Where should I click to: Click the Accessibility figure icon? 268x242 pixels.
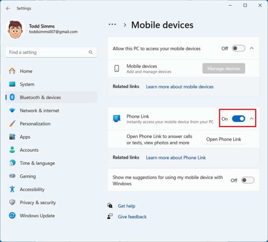point(12,189)
